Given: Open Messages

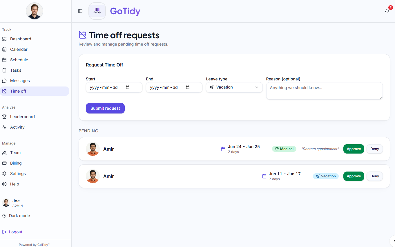Looking at the screenshot, I should coord(35,81).
